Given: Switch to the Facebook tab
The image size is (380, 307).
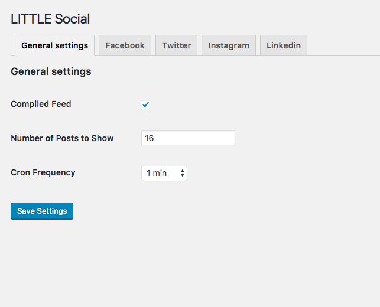Looking at the screenshot, I should 125,45.
